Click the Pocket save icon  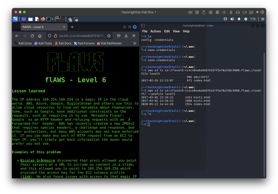[118, 36]
